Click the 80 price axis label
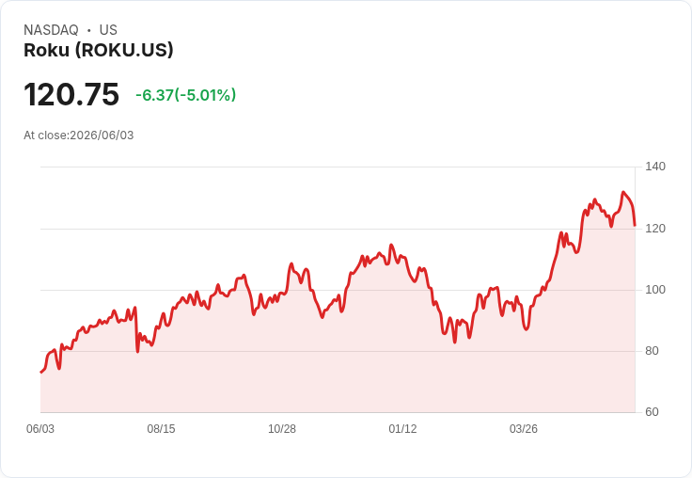Screen dimensions: 692x478 pyautogui.click(x=652, y=351)
